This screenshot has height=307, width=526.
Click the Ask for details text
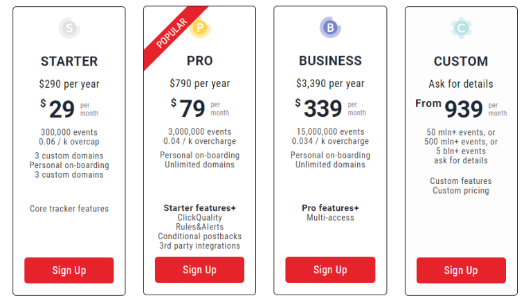[x=461, y=84]
